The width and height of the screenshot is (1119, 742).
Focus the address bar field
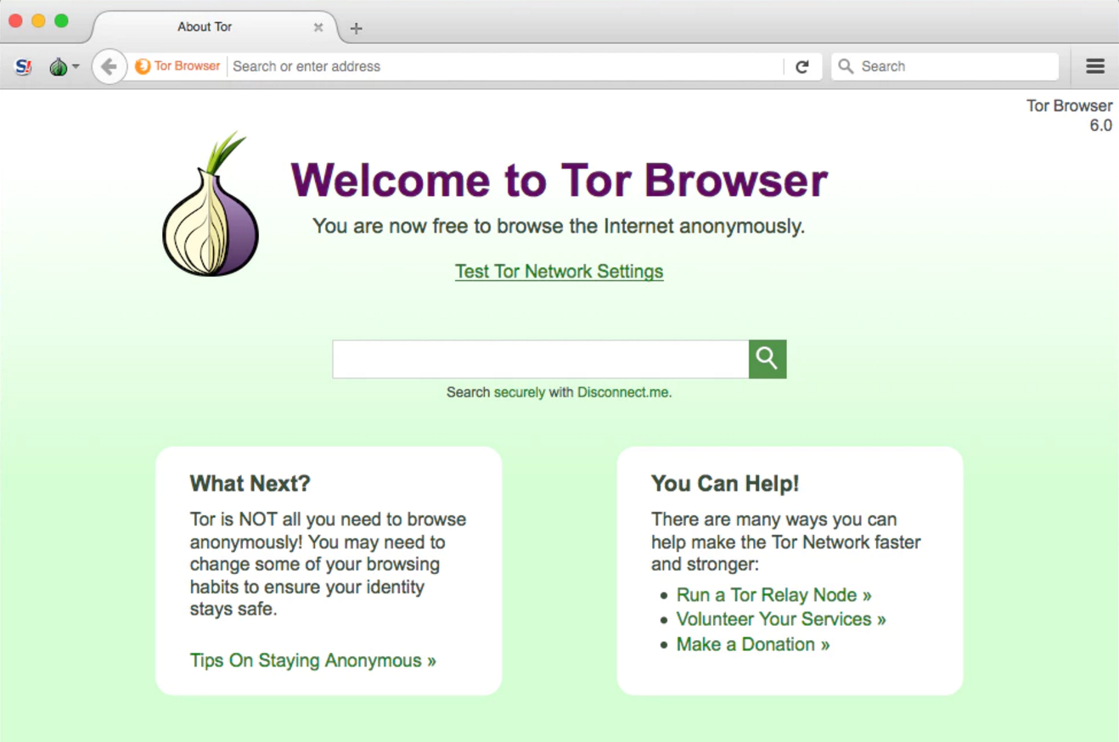(x=501, y=66)
